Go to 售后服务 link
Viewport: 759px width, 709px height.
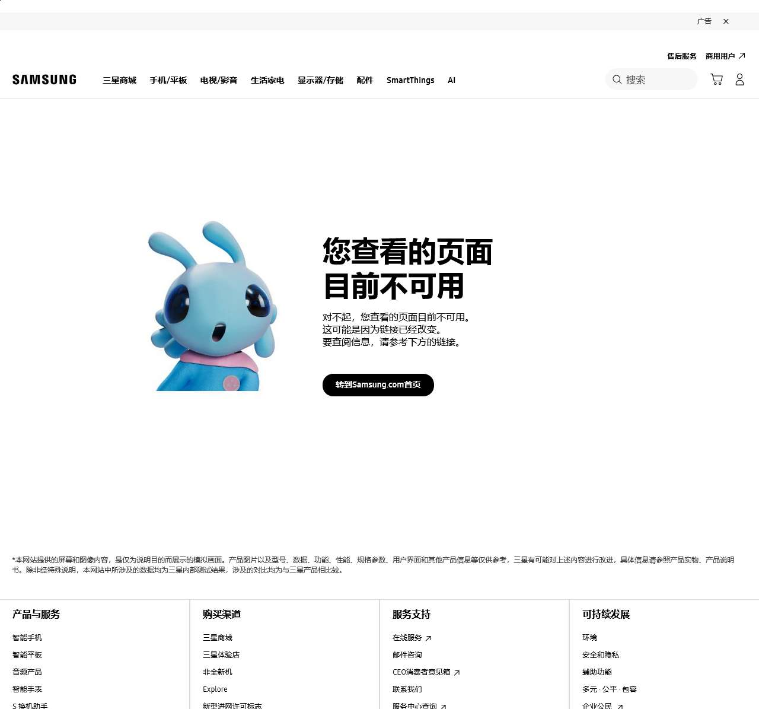click(682, 56)
